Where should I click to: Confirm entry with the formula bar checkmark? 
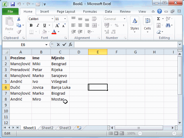[x=64, y=45]
